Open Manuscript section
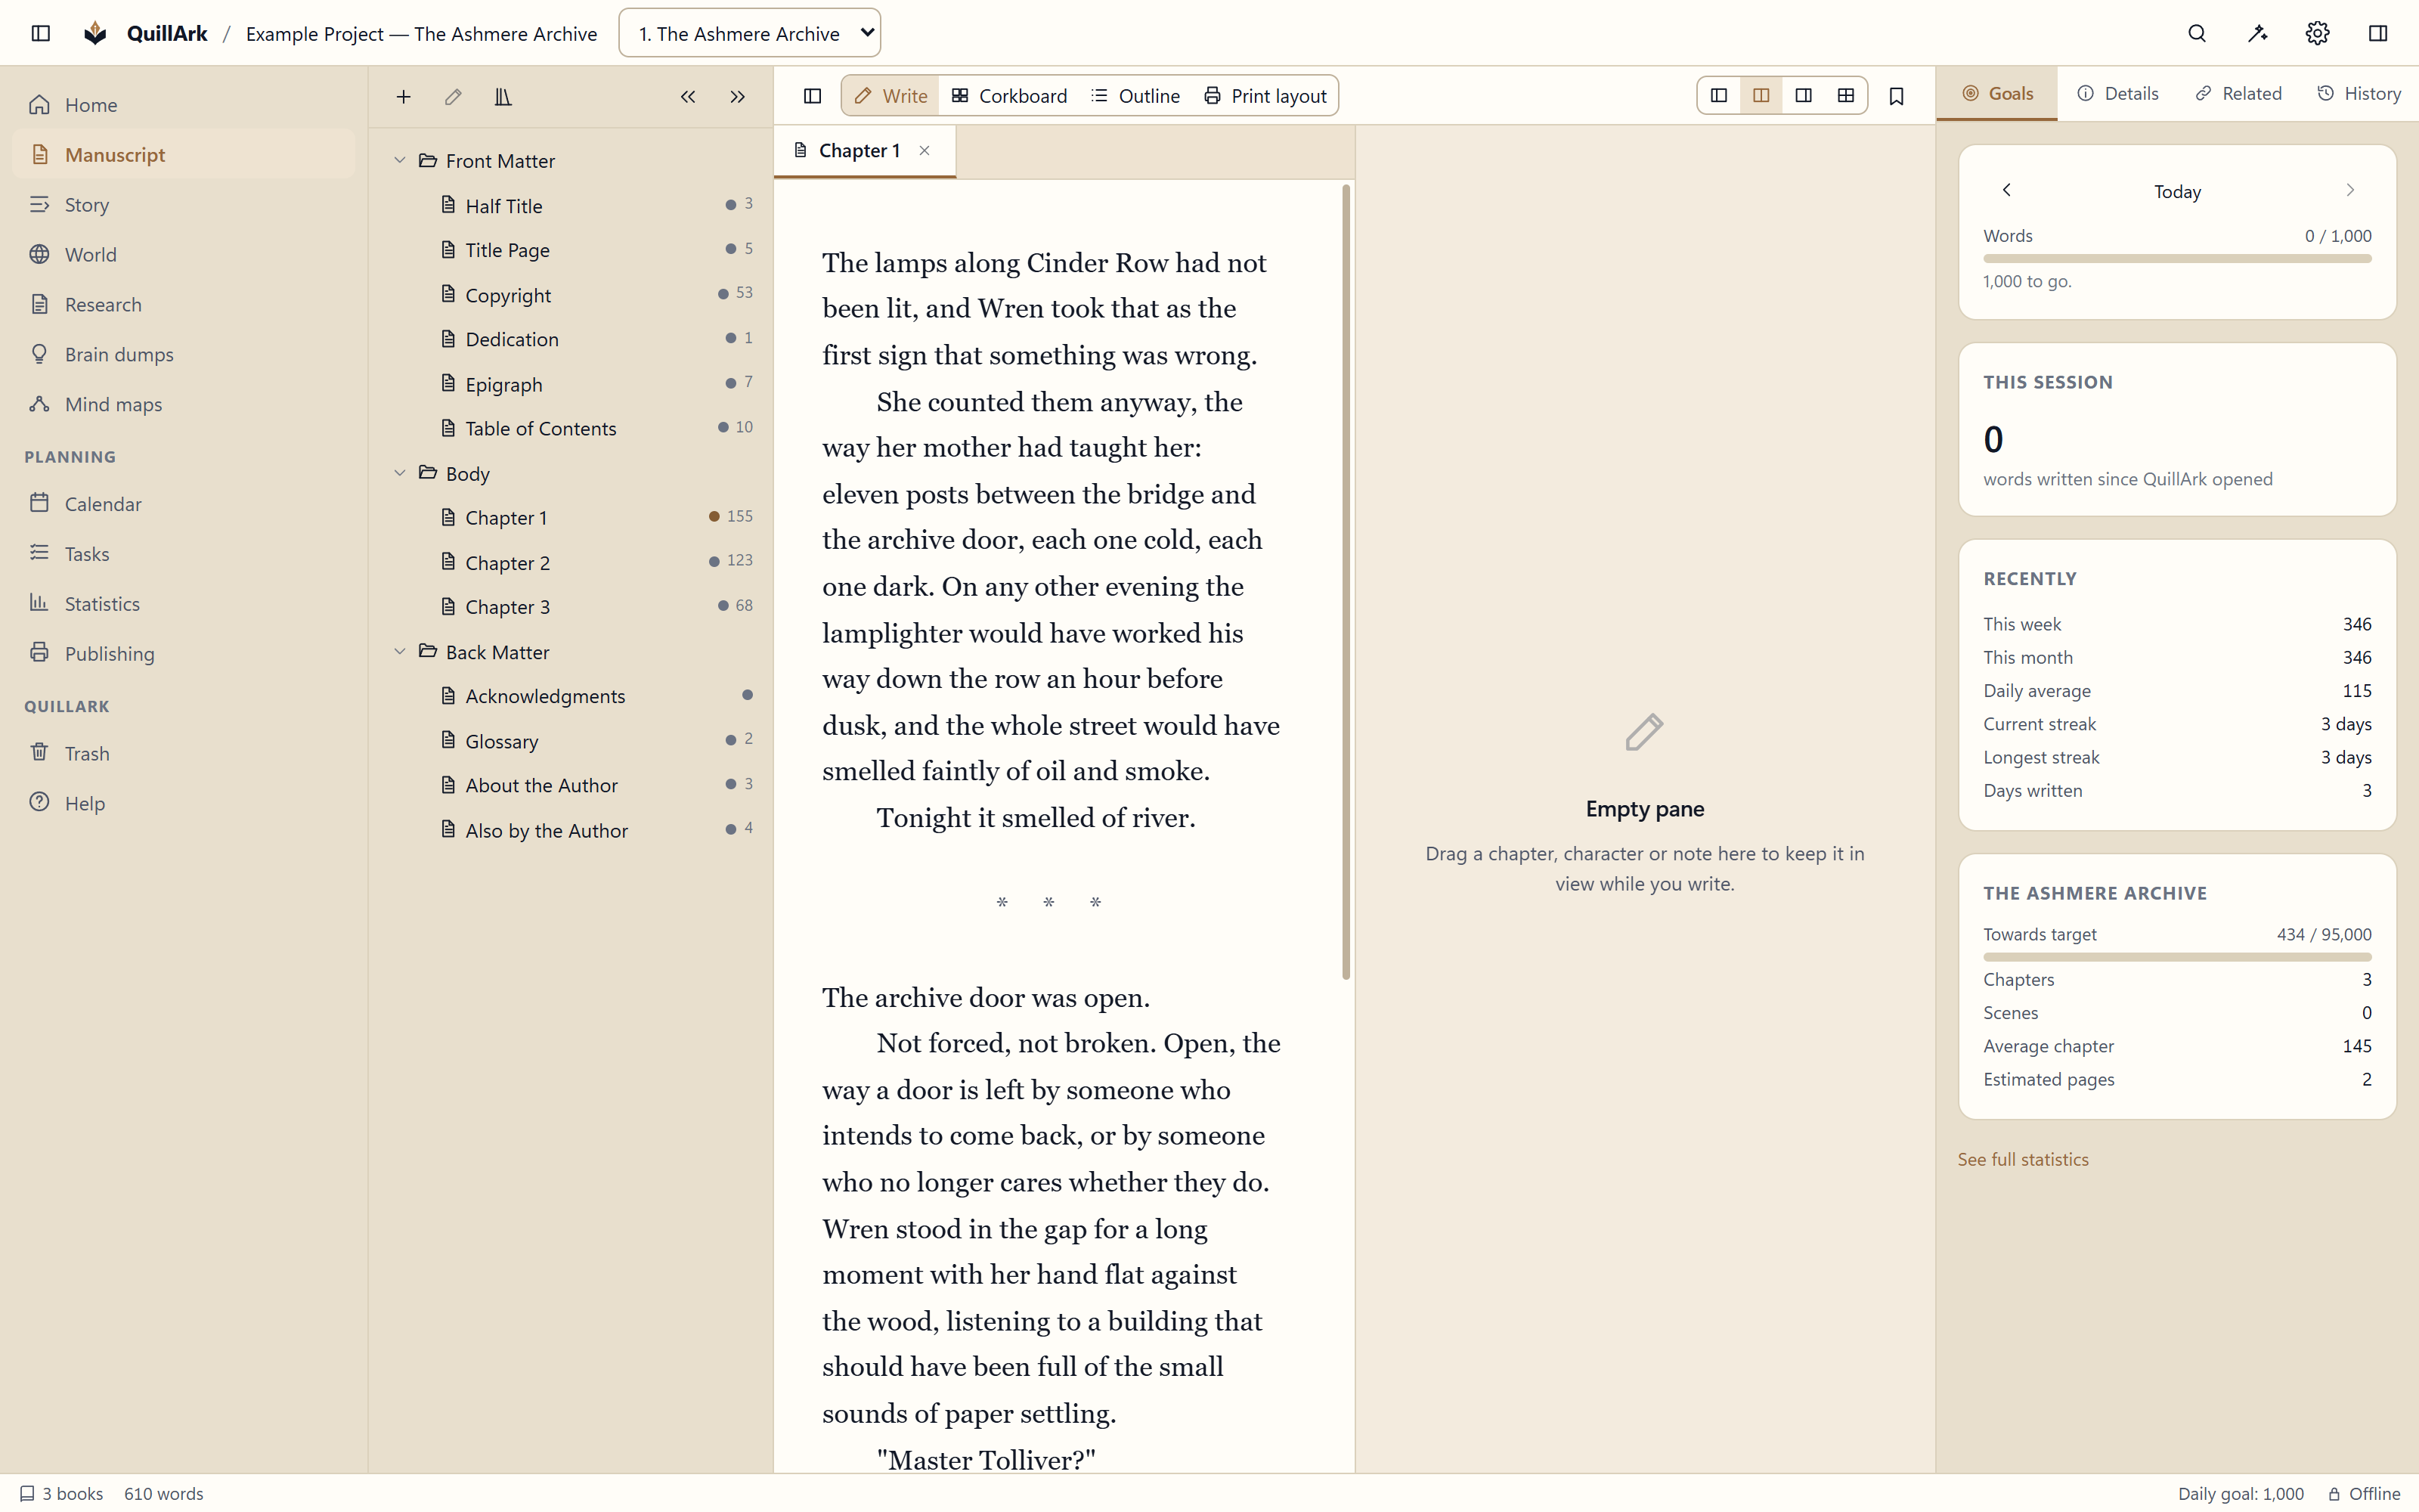 (184, 154)
